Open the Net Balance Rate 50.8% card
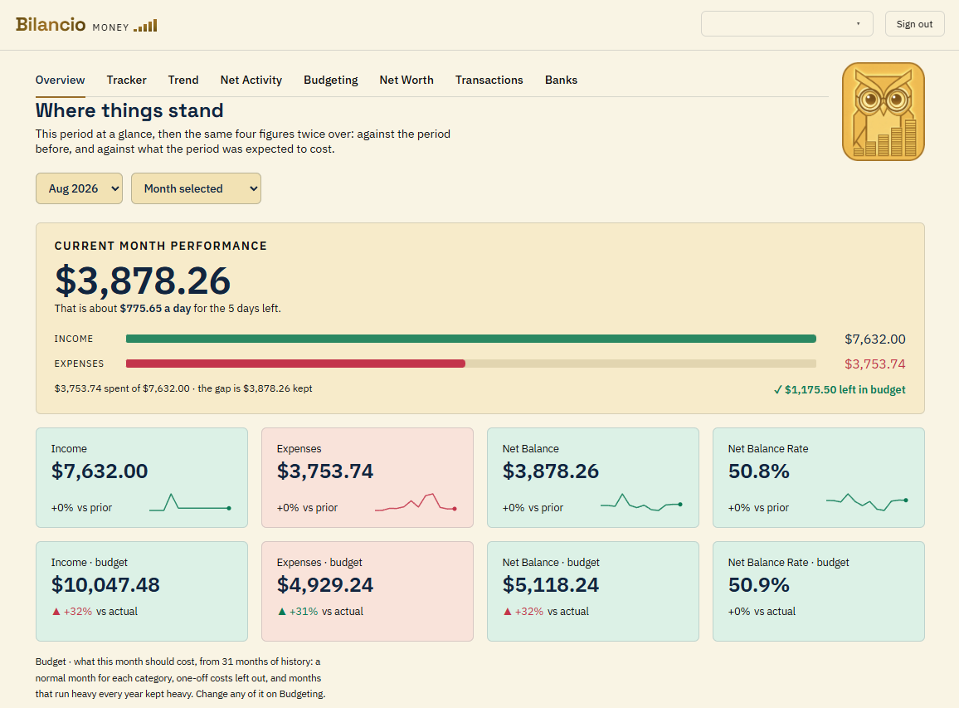 pos(819,477)
